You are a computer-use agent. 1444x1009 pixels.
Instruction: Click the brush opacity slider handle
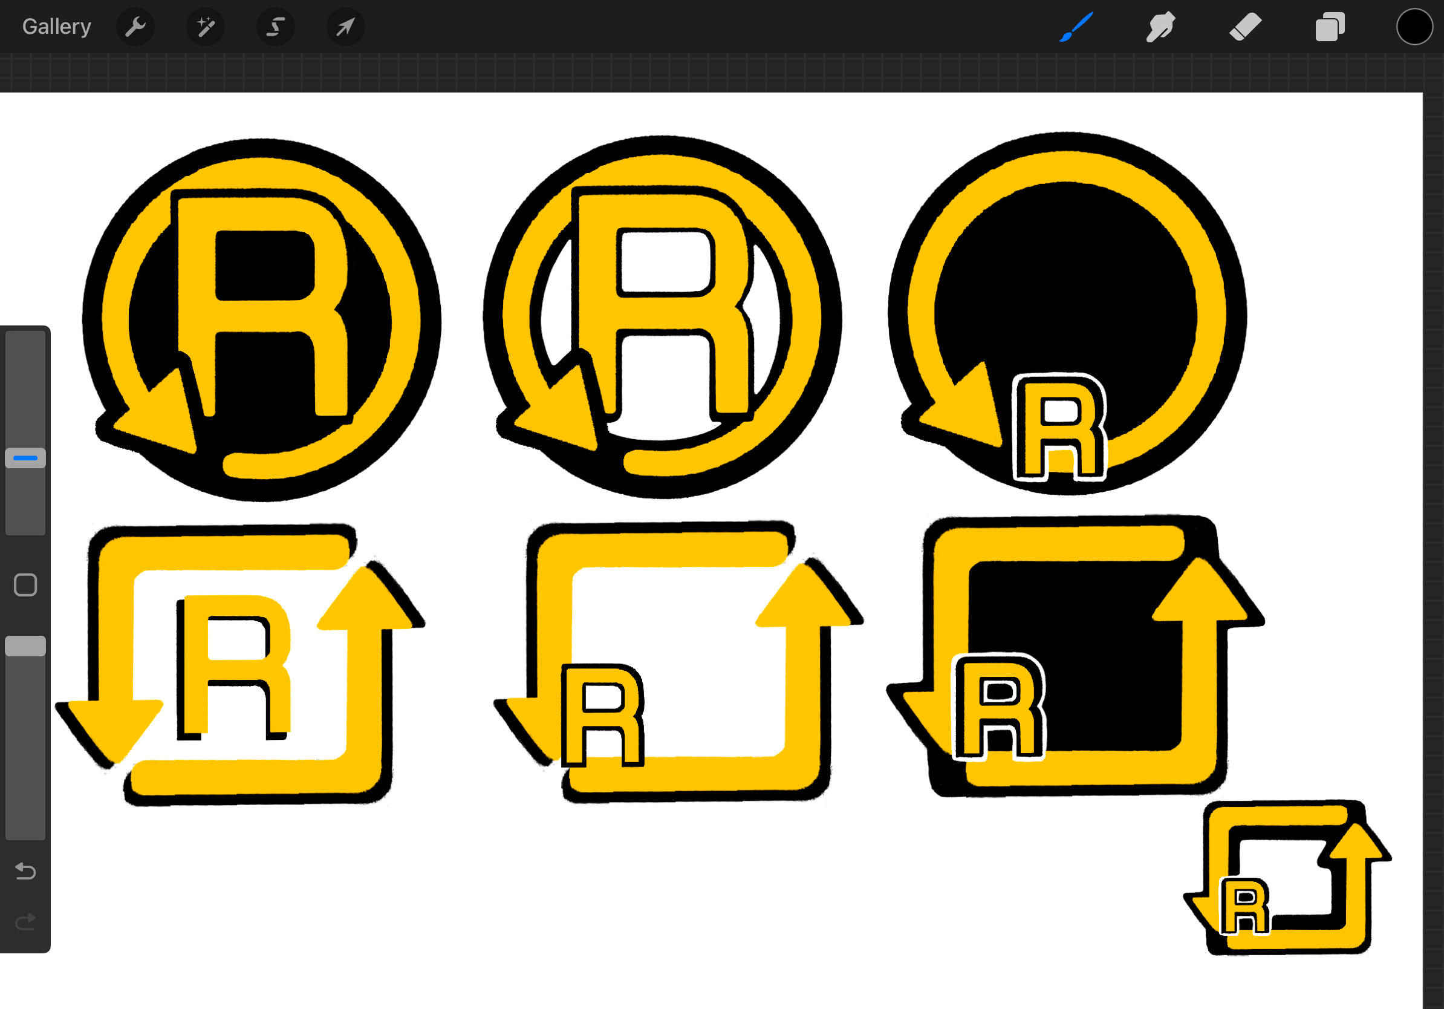pos(25,646)
